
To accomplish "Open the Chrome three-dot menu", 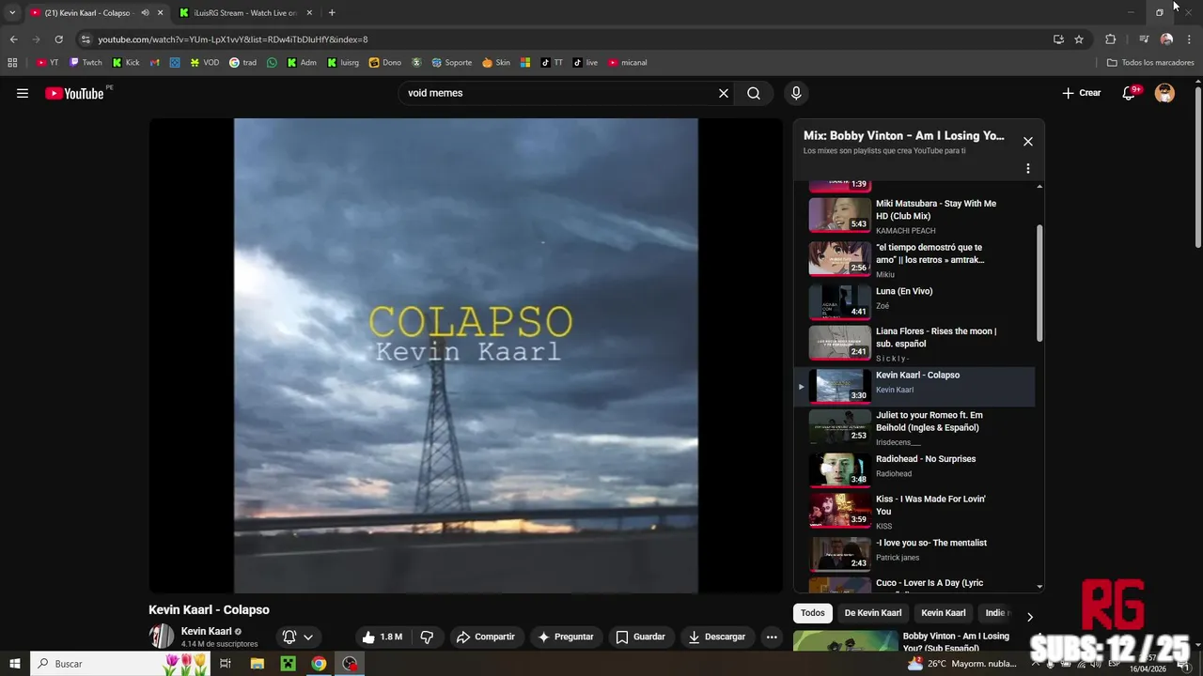I will pos(1190,39).
